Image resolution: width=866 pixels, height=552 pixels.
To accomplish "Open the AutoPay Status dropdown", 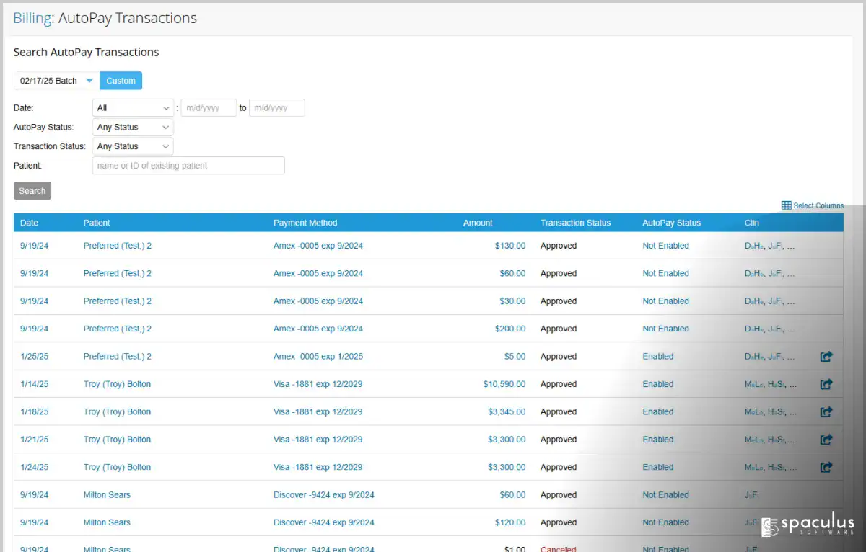I will tap(133, 127).
